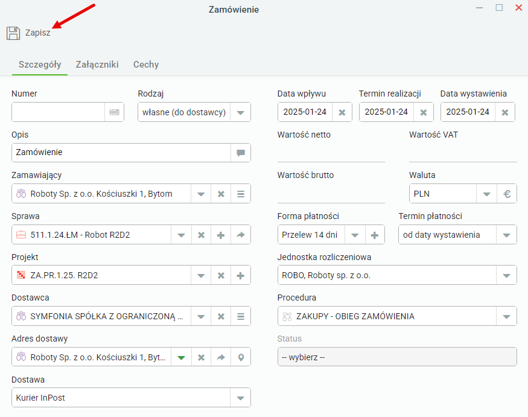Expand the Dostawa dropdown
Viewport: 528px width, 417px height.
pos(240,398)
